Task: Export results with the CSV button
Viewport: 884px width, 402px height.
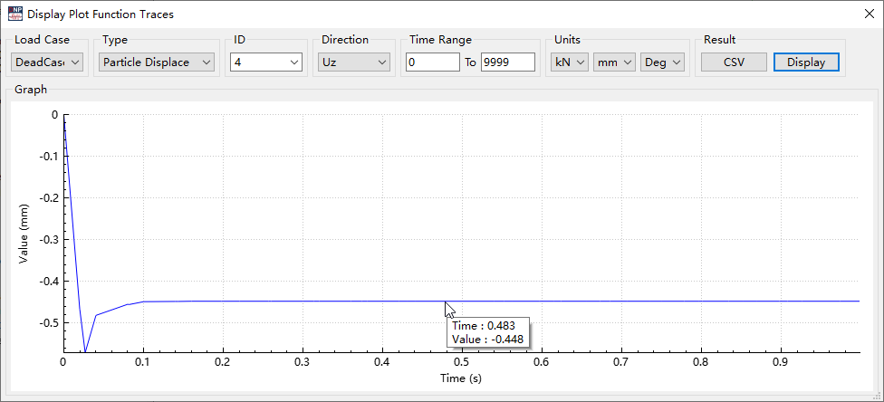Action: click(734, 62)
